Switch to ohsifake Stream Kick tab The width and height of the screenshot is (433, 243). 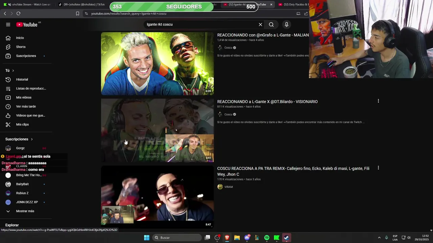27,4
